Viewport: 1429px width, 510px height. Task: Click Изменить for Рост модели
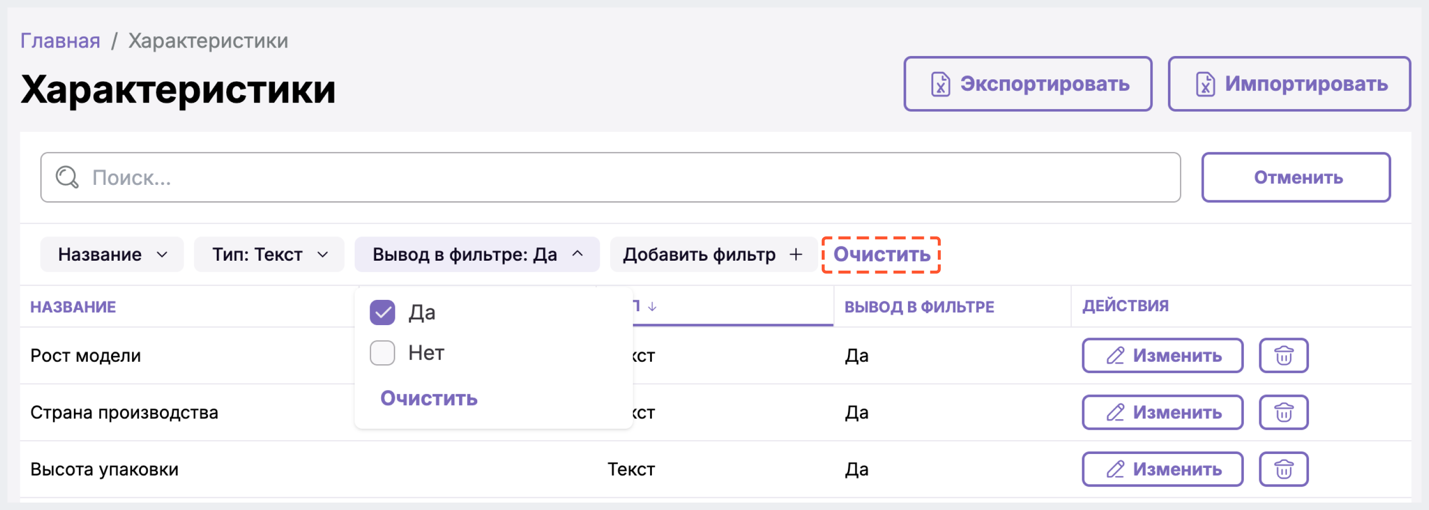pyautogui.click(x=1163, y=355)
